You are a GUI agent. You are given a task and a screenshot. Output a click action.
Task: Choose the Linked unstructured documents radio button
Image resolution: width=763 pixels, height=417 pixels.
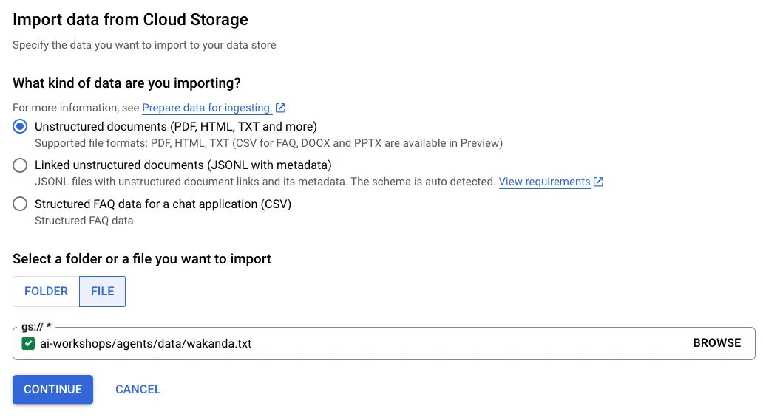(x=21, y=165)
